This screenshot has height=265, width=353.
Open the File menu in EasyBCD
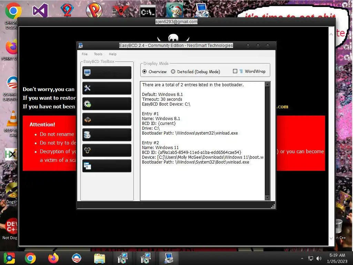tap(85, 54)
